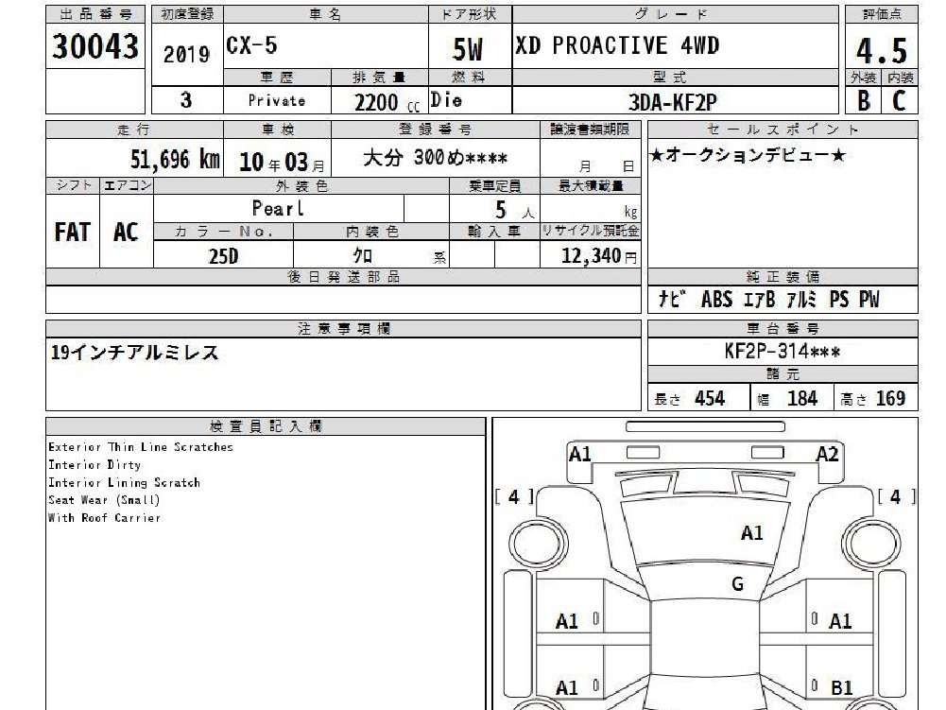Select the chassis number KF2P-314***
The image size is (946, 710).
782,351
